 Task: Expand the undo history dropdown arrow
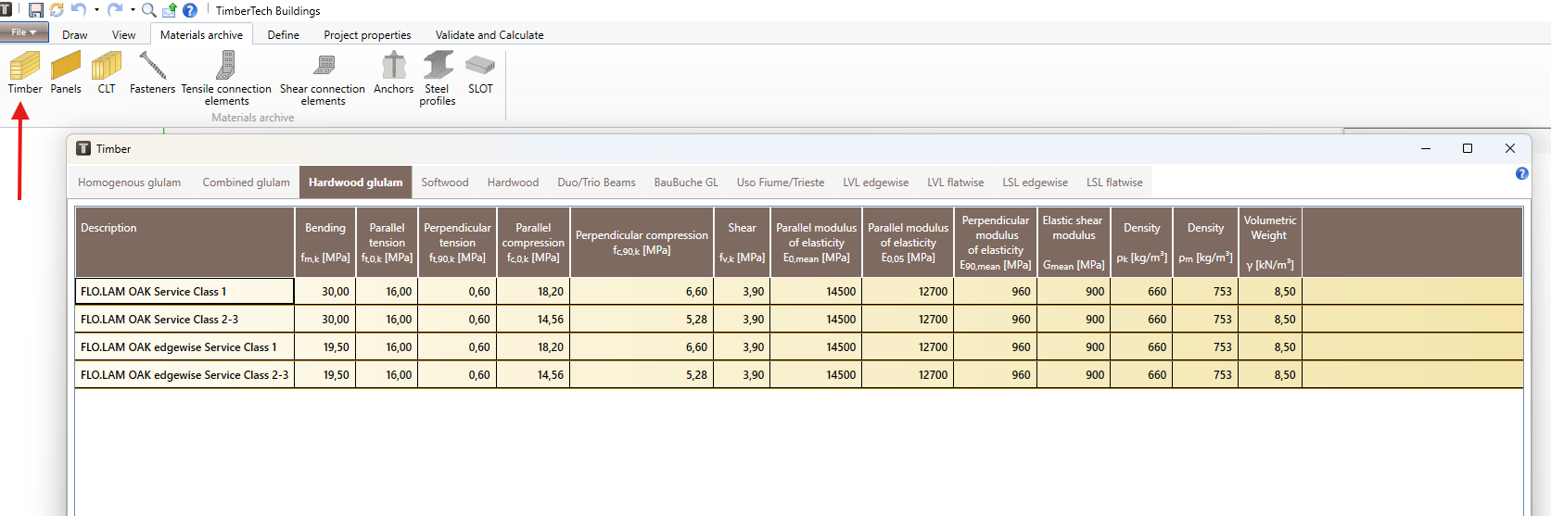coord(96,10)
